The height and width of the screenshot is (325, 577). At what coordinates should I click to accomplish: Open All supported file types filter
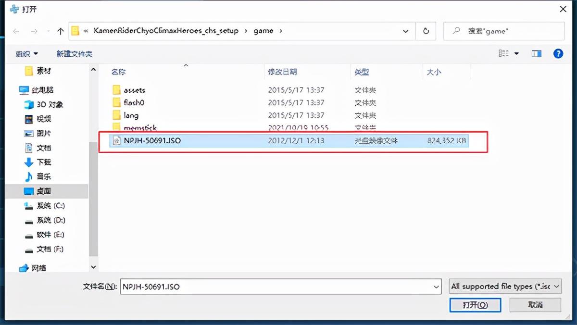tap(505, 287)
